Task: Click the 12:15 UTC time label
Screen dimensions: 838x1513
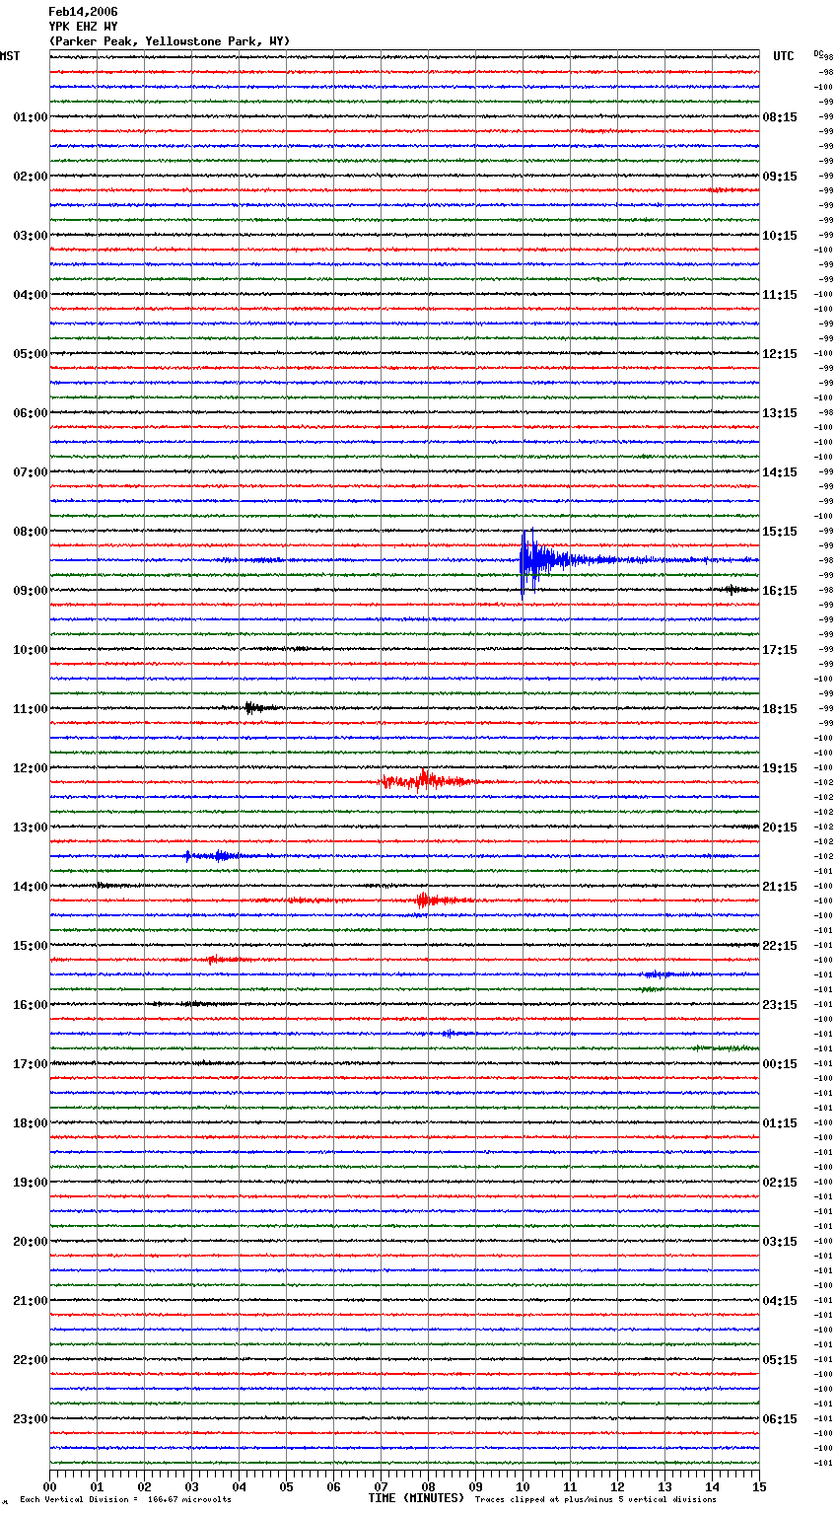Action: point(780,354)
